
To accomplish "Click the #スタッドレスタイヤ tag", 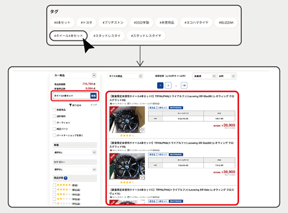I will 146,36.
